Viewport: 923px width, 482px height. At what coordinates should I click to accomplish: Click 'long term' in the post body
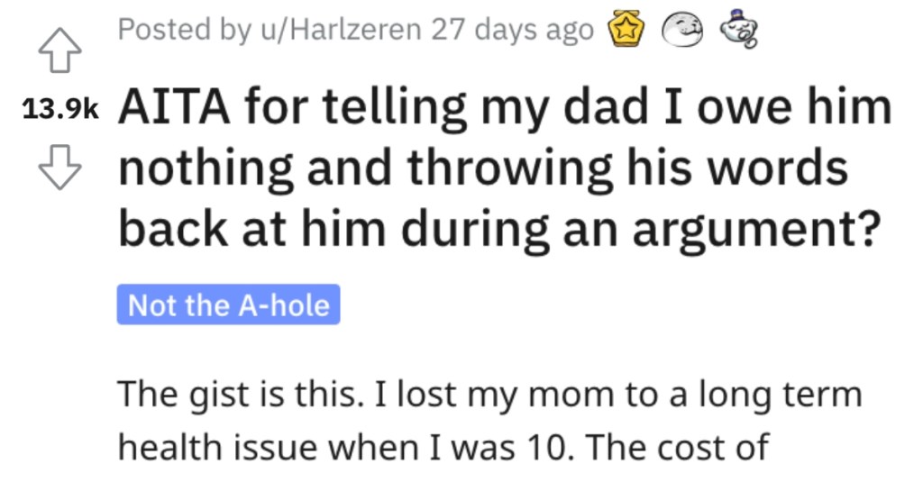(x=781, y=396)
